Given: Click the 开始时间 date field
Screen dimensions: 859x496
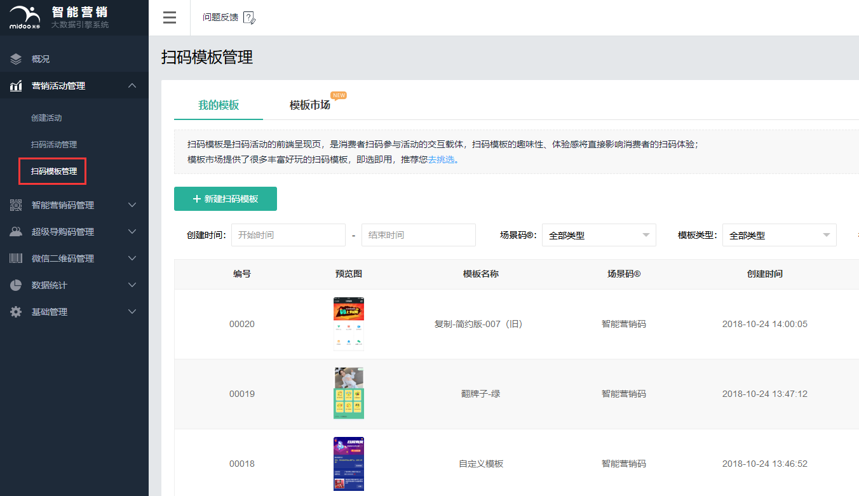Looking at the screenshot, I should coord(288,235).
